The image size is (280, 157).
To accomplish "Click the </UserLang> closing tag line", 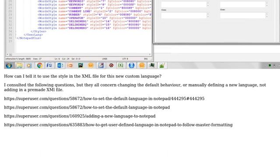I will tap(33, 35).
